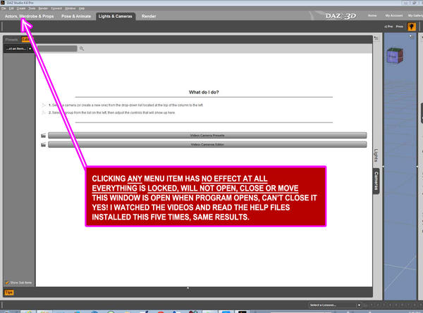Viewport: 423px width, 313px height.
Task: Click the Pro label beside Free
Action: pos(388,27)
